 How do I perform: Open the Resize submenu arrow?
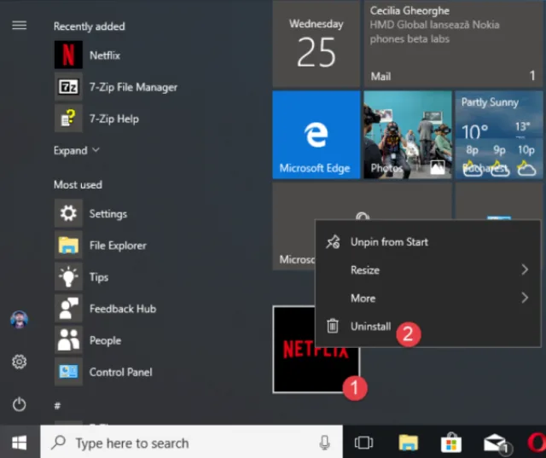point(525,270)
